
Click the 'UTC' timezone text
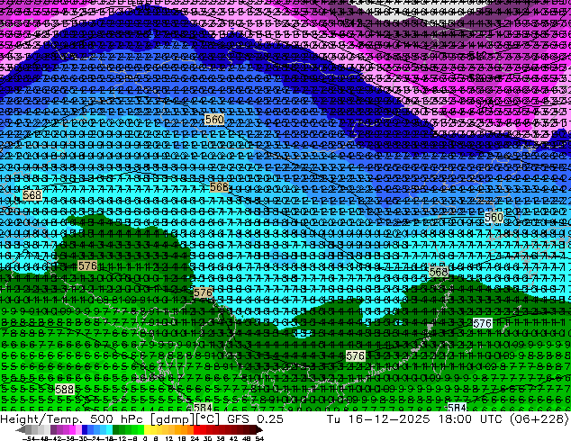[x=493, y=418]
